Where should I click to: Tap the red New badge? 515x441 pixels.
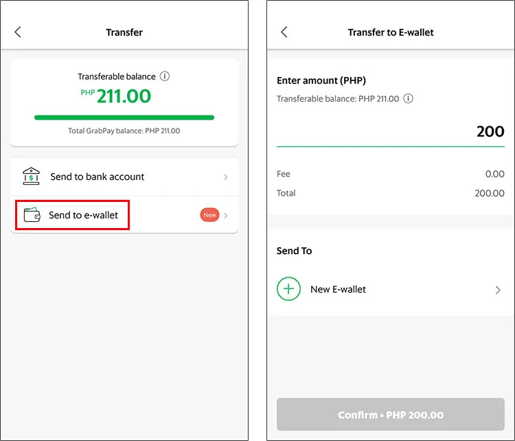pyautogui.click(x=209, y=215)
